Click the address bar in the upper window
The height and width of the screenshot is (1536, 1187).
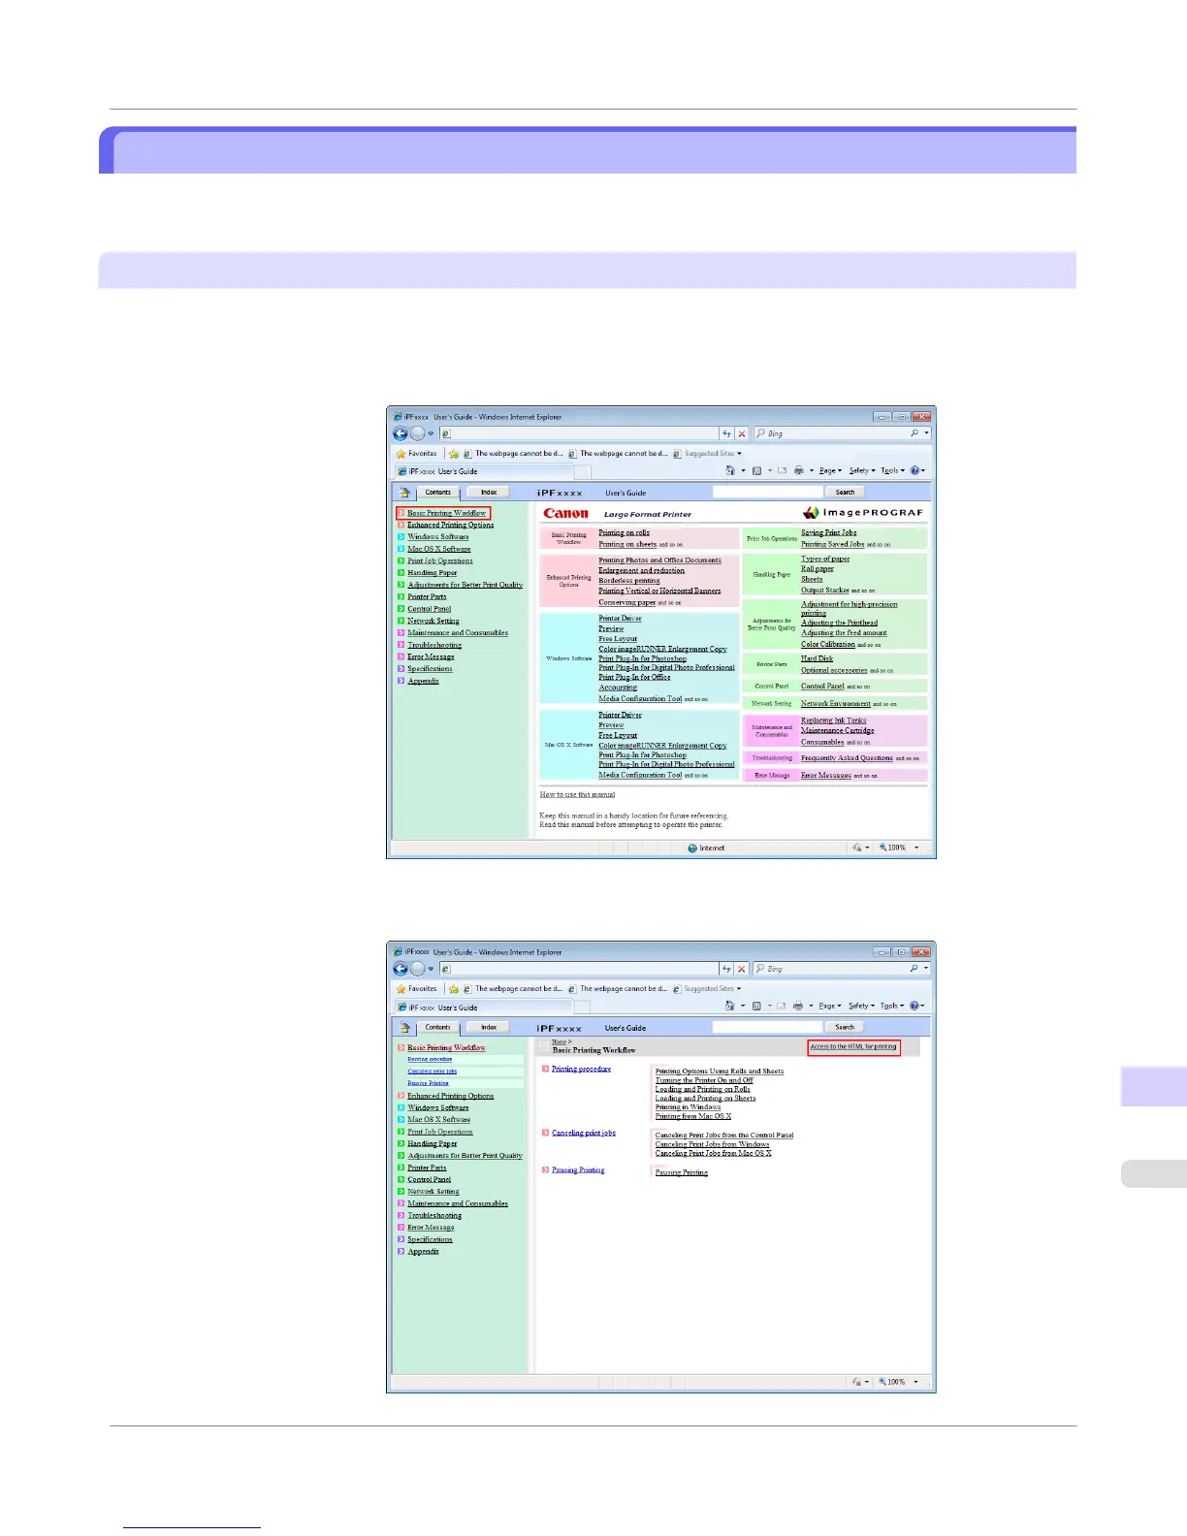[x=580, y=433]
